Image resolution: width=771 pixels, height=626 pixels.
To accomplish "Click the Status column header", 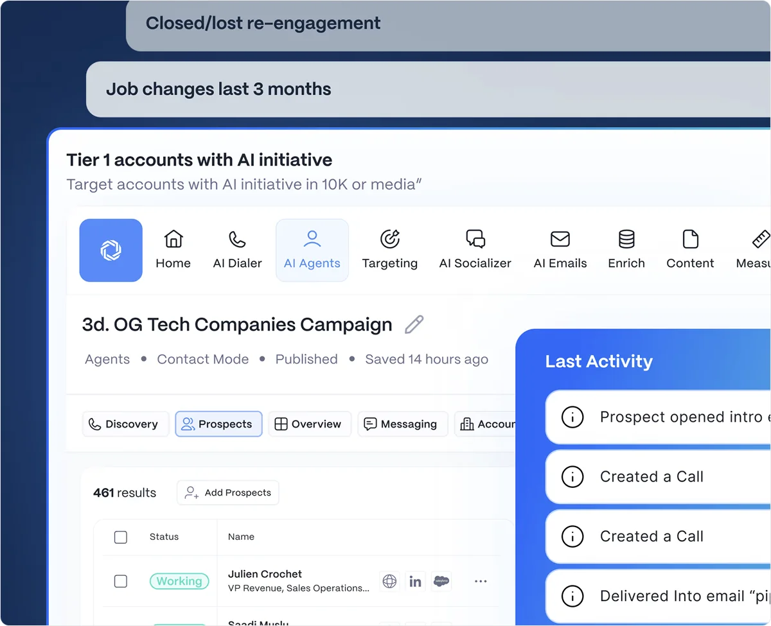I will [x=164, y=537].
